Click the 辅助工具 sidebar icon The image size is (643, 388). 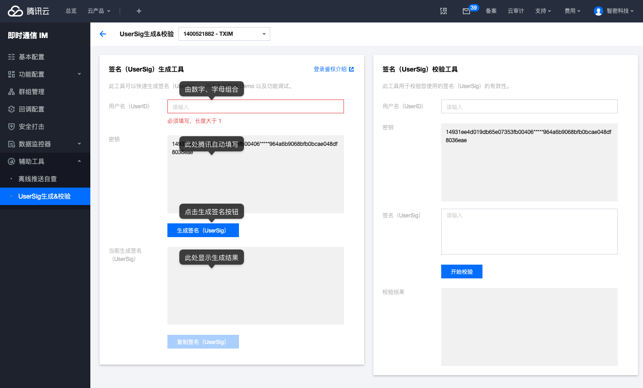coord(11,161)
